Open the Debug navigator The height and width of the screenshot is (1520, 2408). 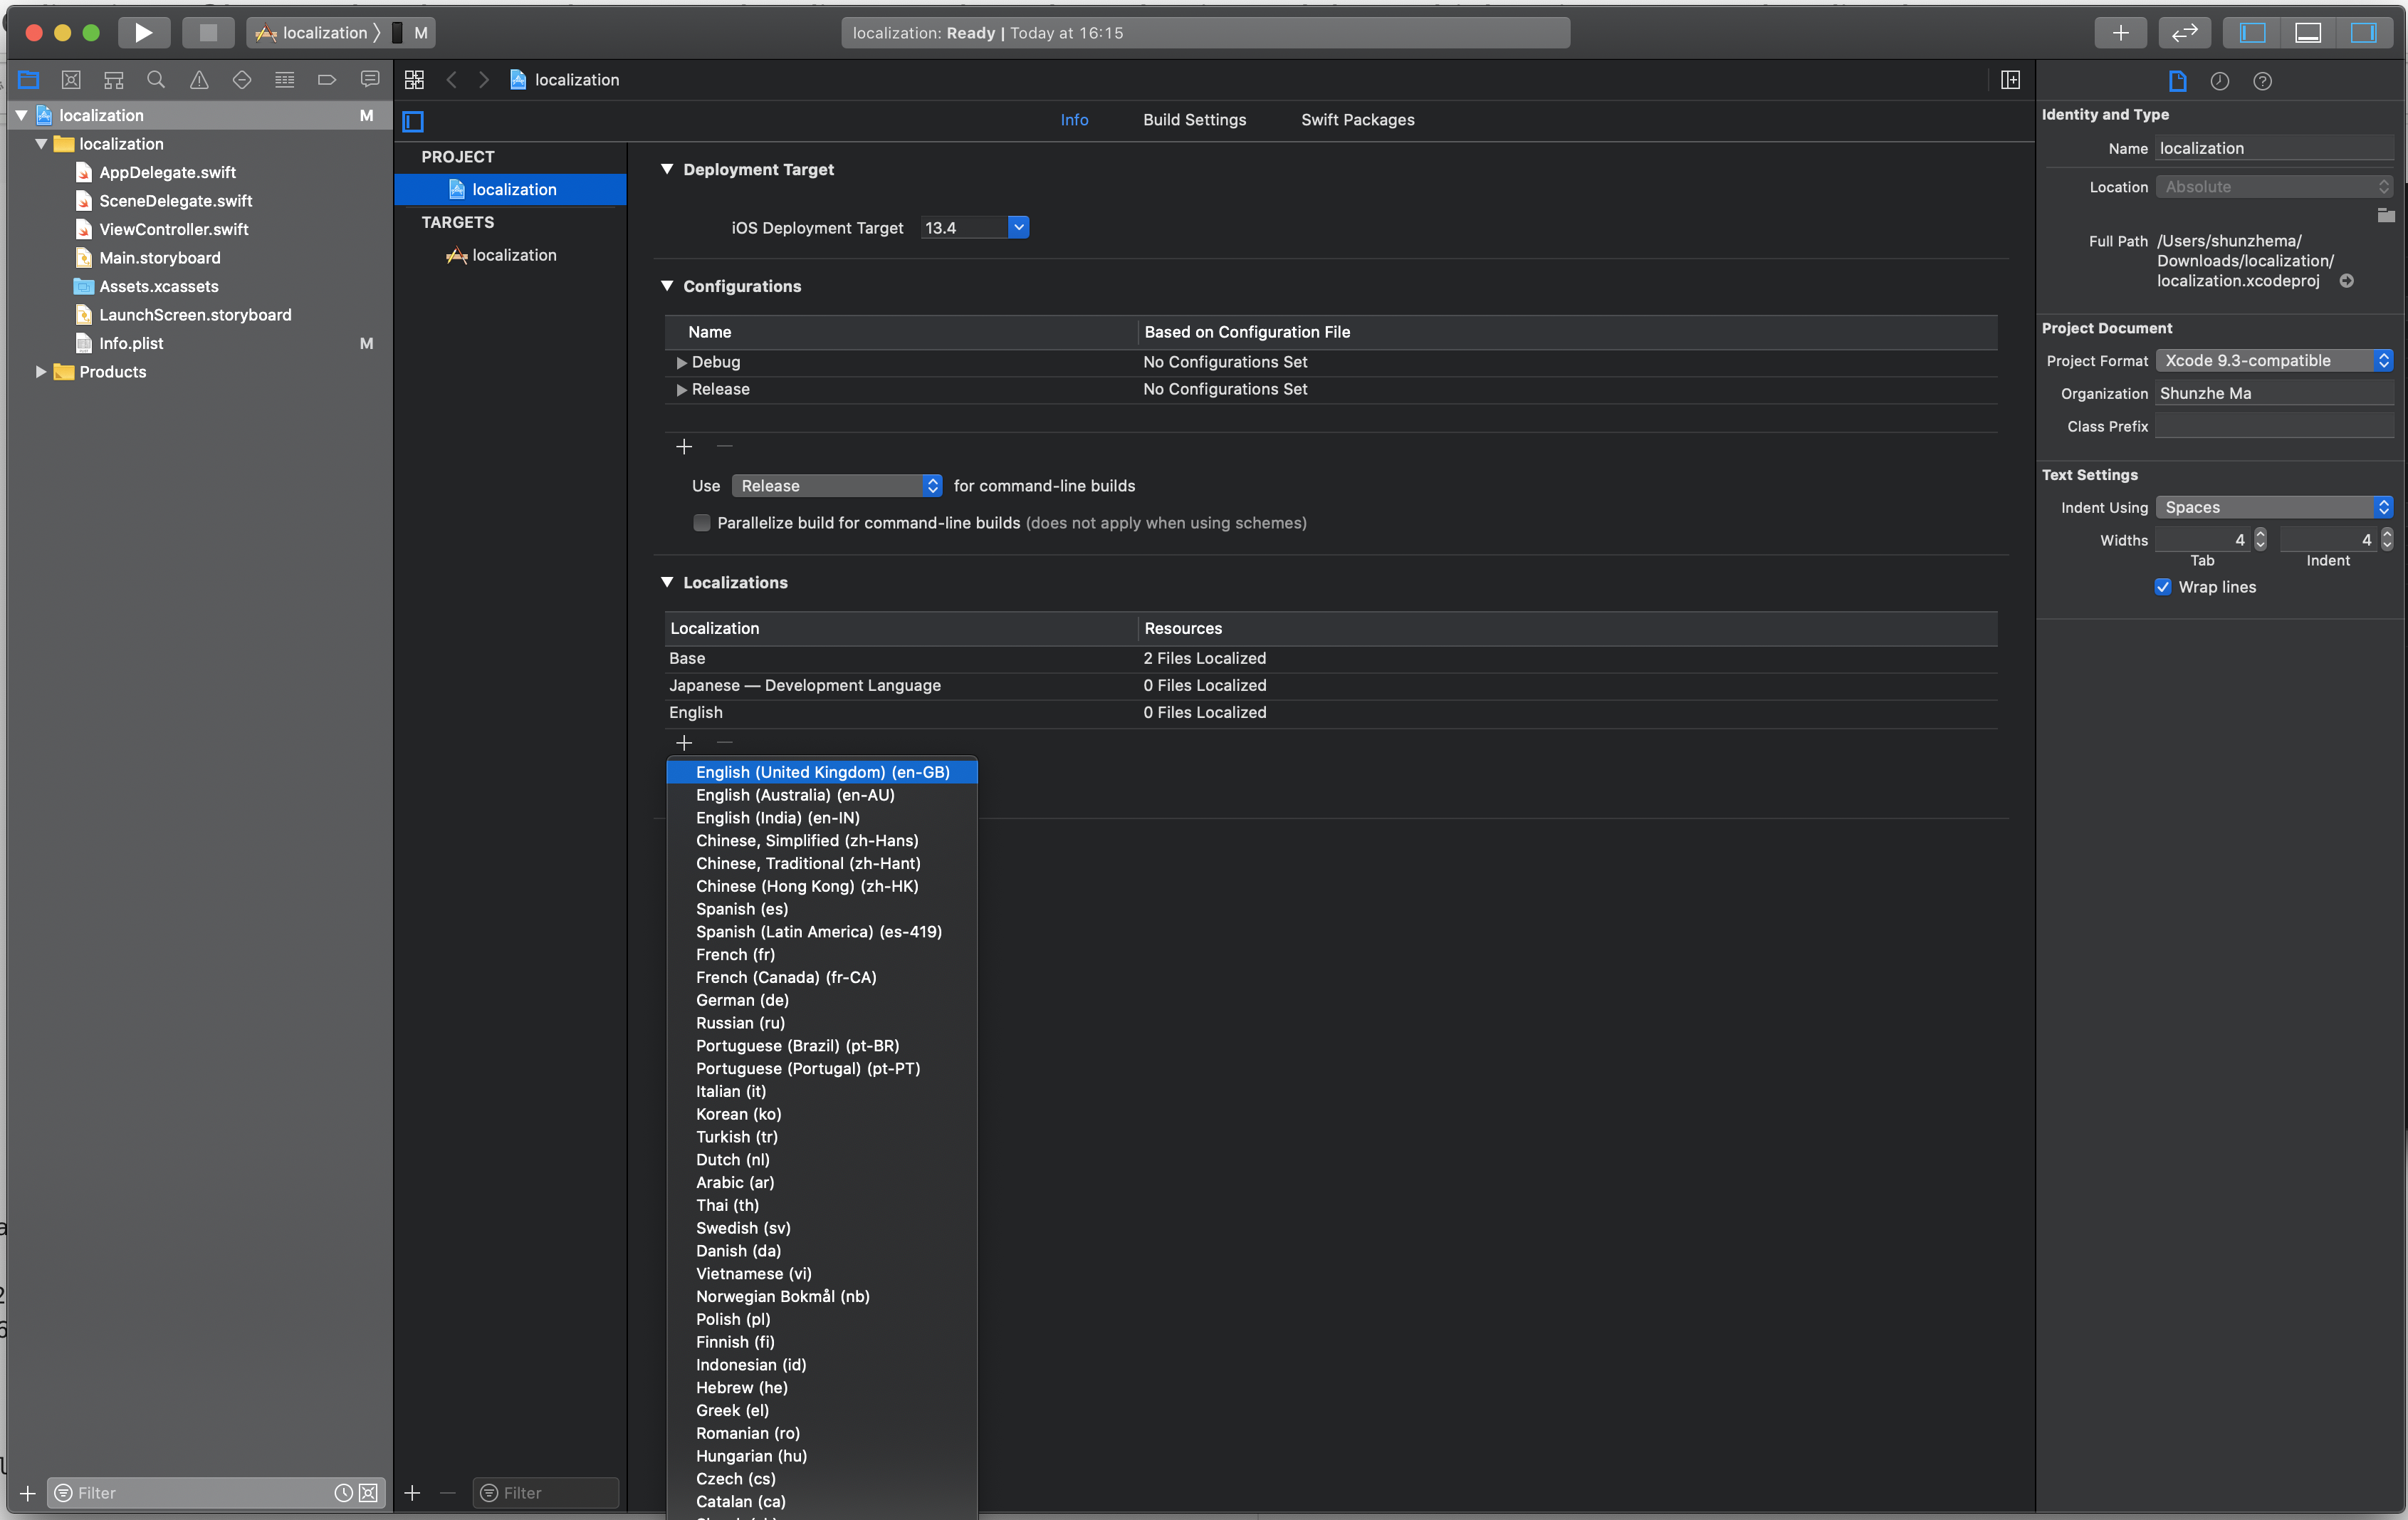285,79
